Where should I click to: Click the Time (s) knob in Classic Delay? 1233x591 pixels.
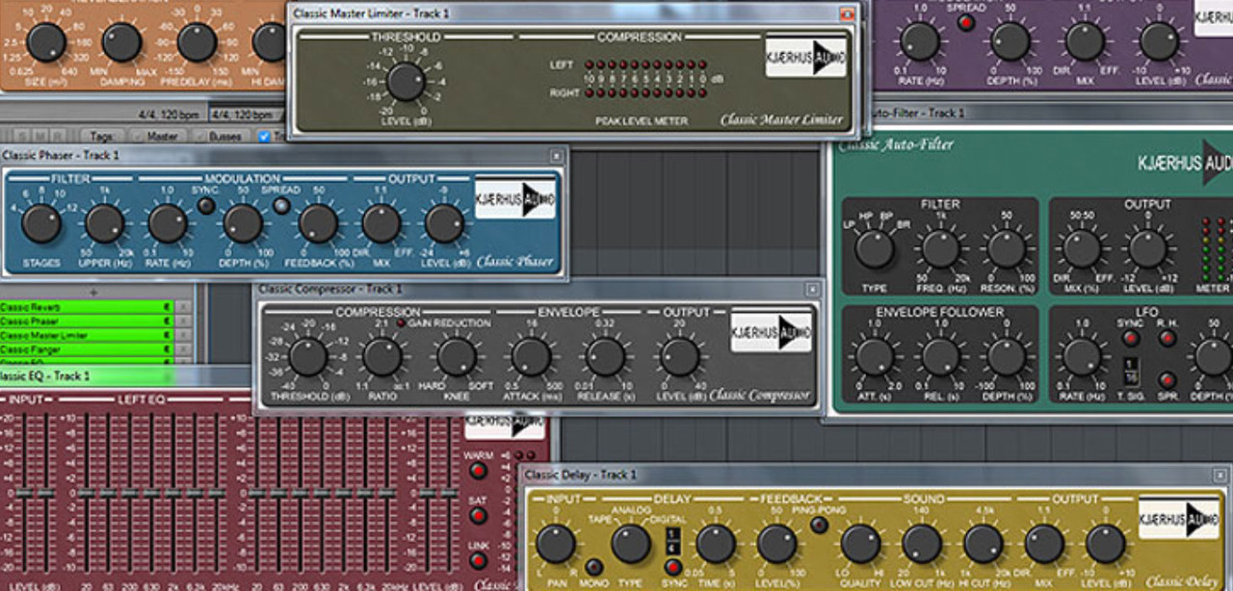pyautogui.click(x=715, y=544)
